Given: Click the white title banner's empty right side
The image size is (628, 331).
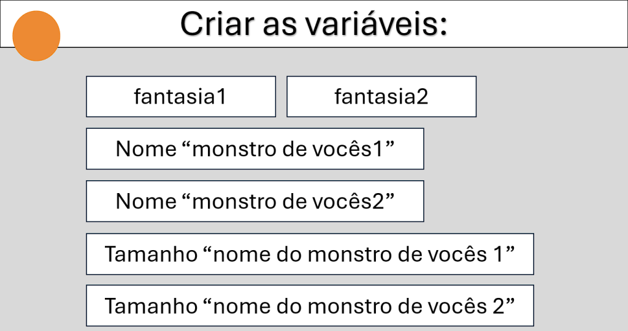Looking at the screenshot, I should click(552, 25).
